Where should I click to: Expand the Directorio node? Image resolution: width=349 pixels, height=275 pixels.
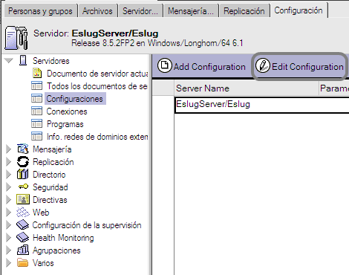(9, 175)
